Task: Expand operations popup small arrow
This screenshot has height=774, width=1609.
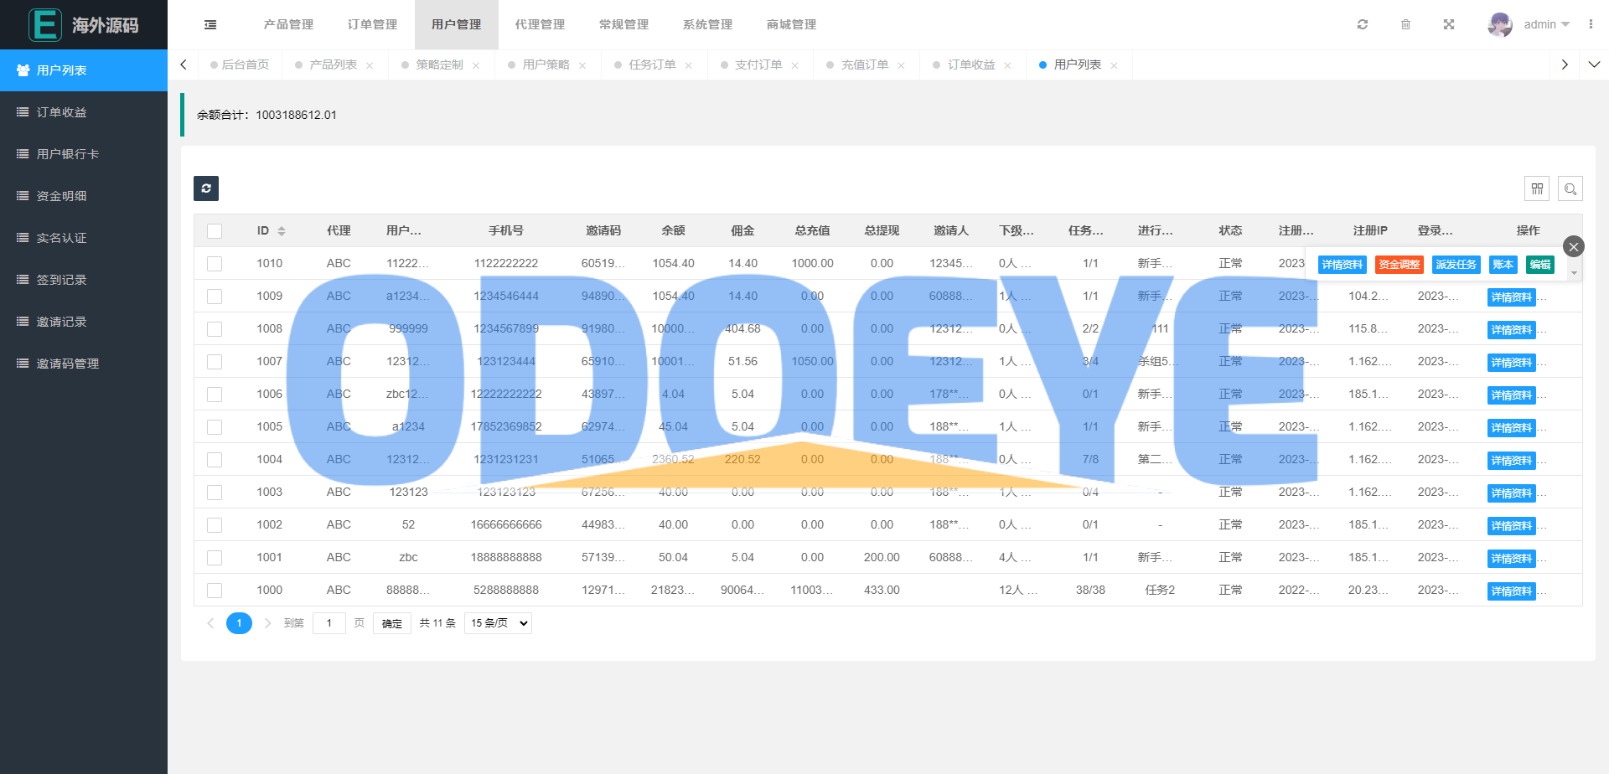Action: click(x=1574, y=273)
